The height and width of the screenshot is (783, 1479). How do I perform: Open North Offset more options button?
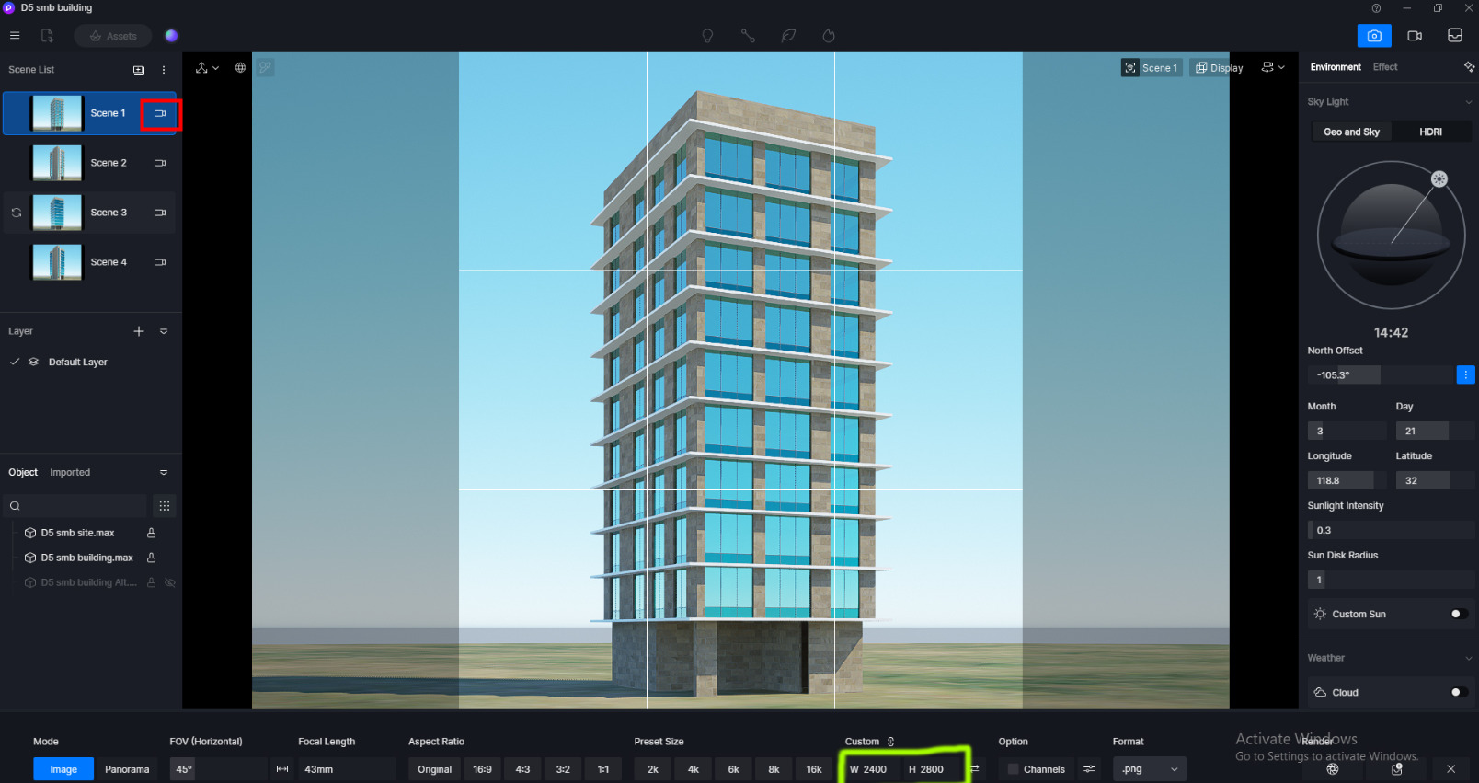pos(1466,375)
